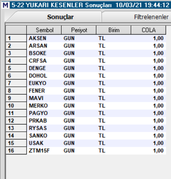Viewport: 171px width, 179px height.
Task: Select the ARSAN symbol cell
Action: click(44, 46)
